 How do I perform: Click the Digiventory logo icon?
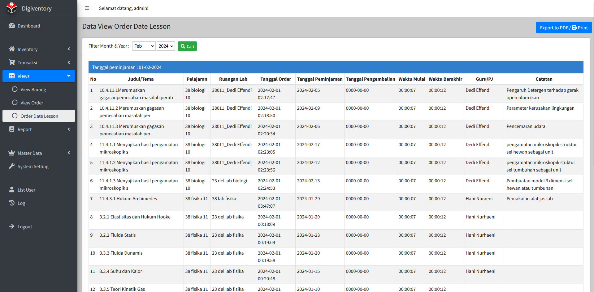click(x=12, y=8)
